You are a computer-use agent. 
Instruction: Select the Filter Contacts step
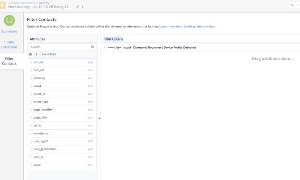[x=9, y=61]
